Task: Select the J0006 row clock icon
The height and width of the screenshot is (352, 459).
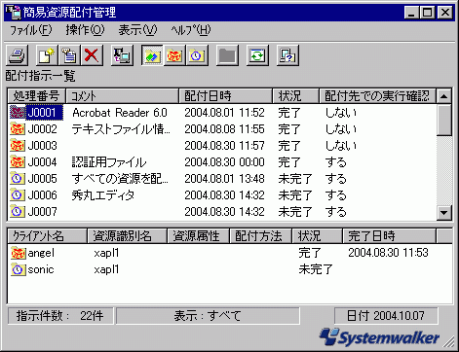Action: click(x=18, y=195)
